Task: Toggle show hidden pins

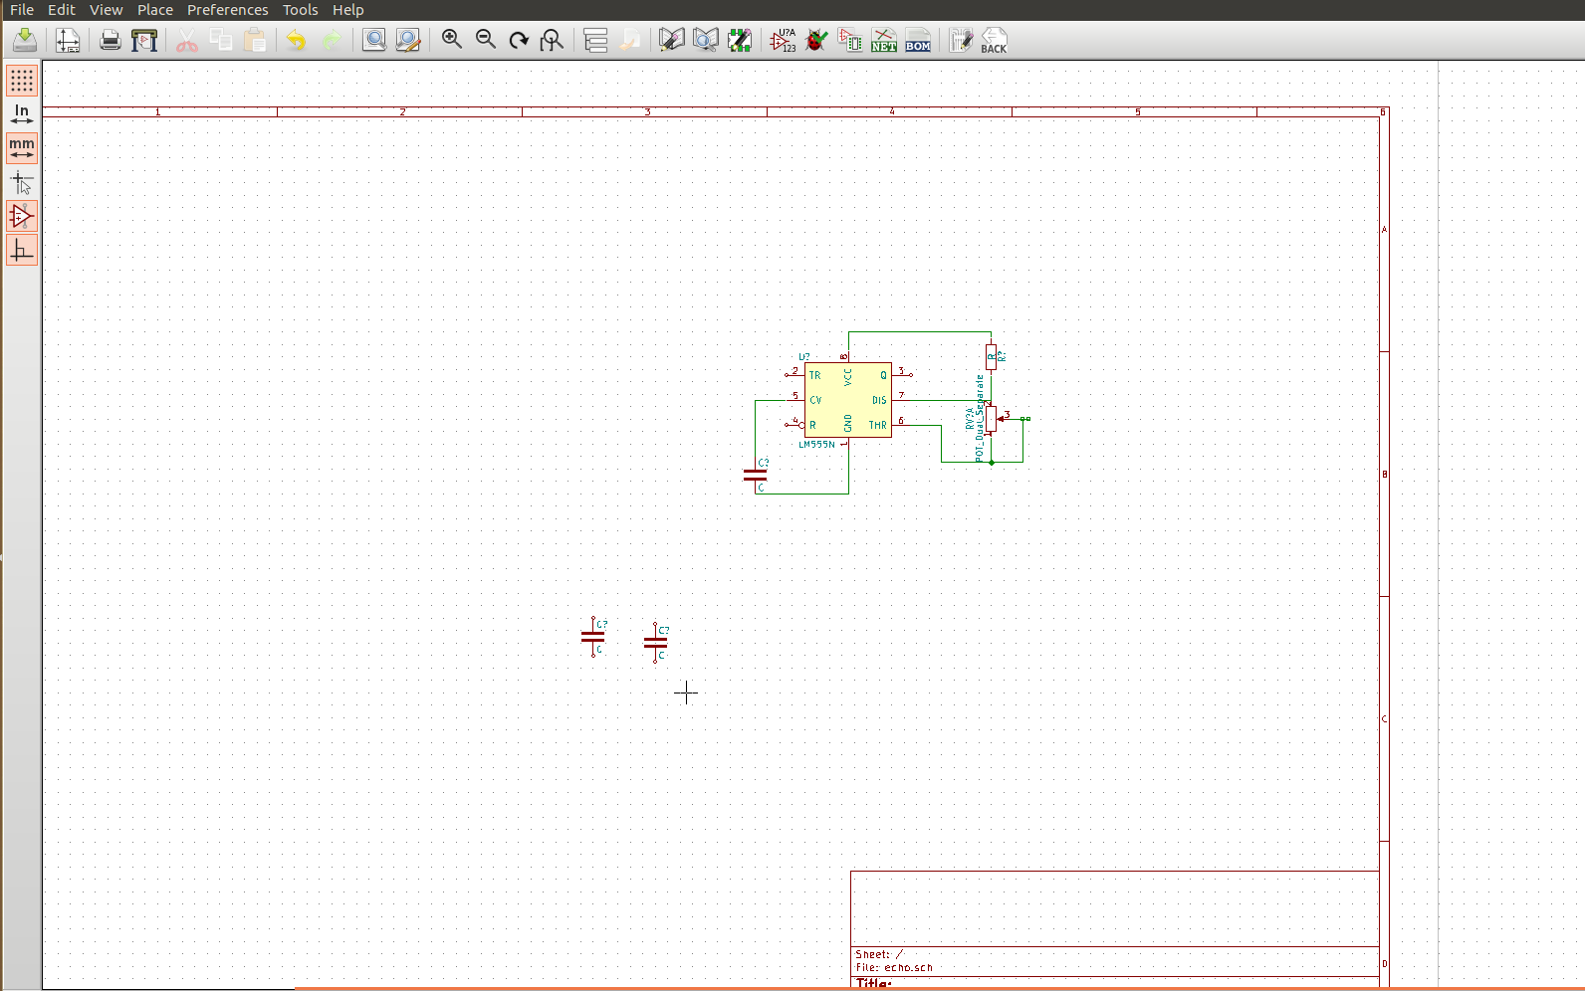Action: point(22,217)
